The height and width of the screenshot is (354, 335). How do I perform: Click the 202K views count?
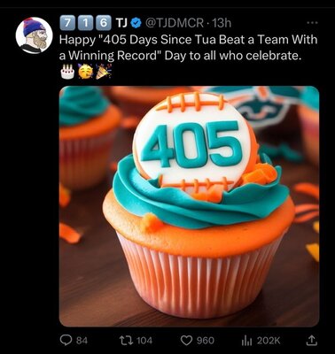[268, 341]
